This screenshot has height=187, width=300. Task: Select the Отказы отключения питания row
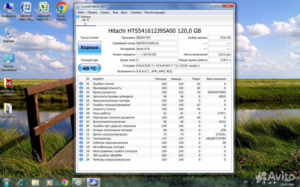click(x=152, y=130)
